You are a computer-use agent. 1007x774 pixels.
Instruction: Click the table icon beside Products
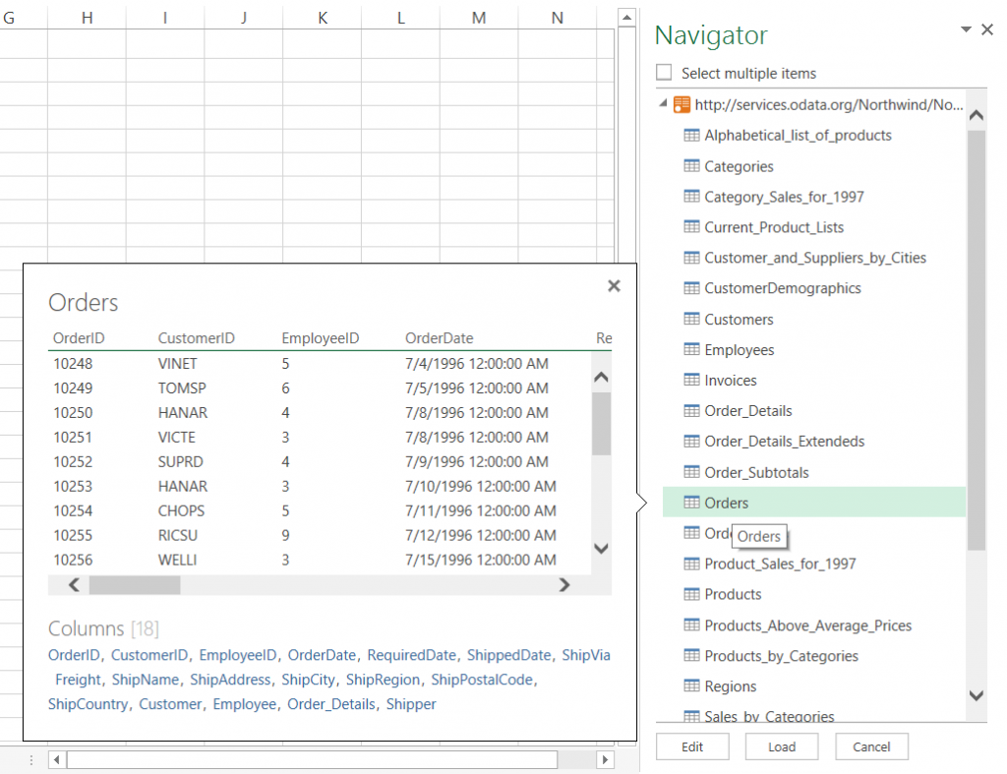click(x=691, y=594)
